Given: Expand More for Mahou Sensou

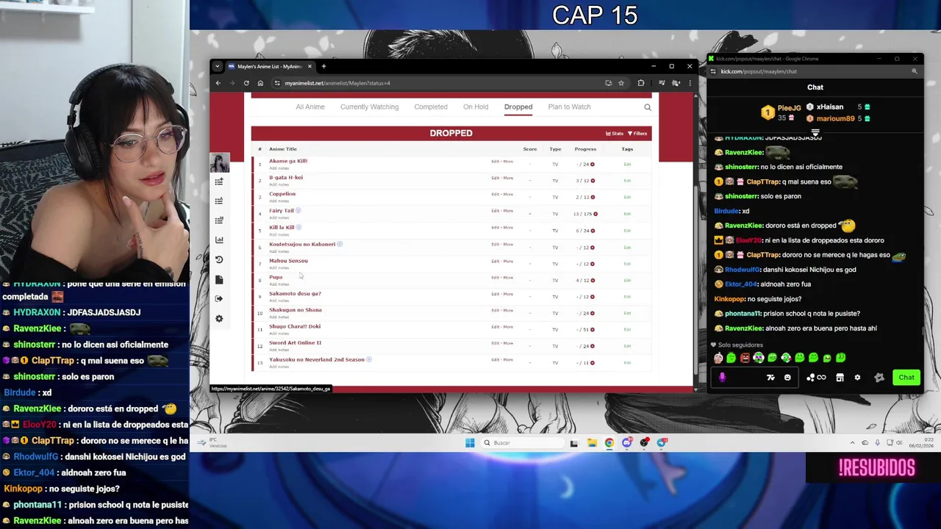Looking at the screenshot, I should click(508, 261).
